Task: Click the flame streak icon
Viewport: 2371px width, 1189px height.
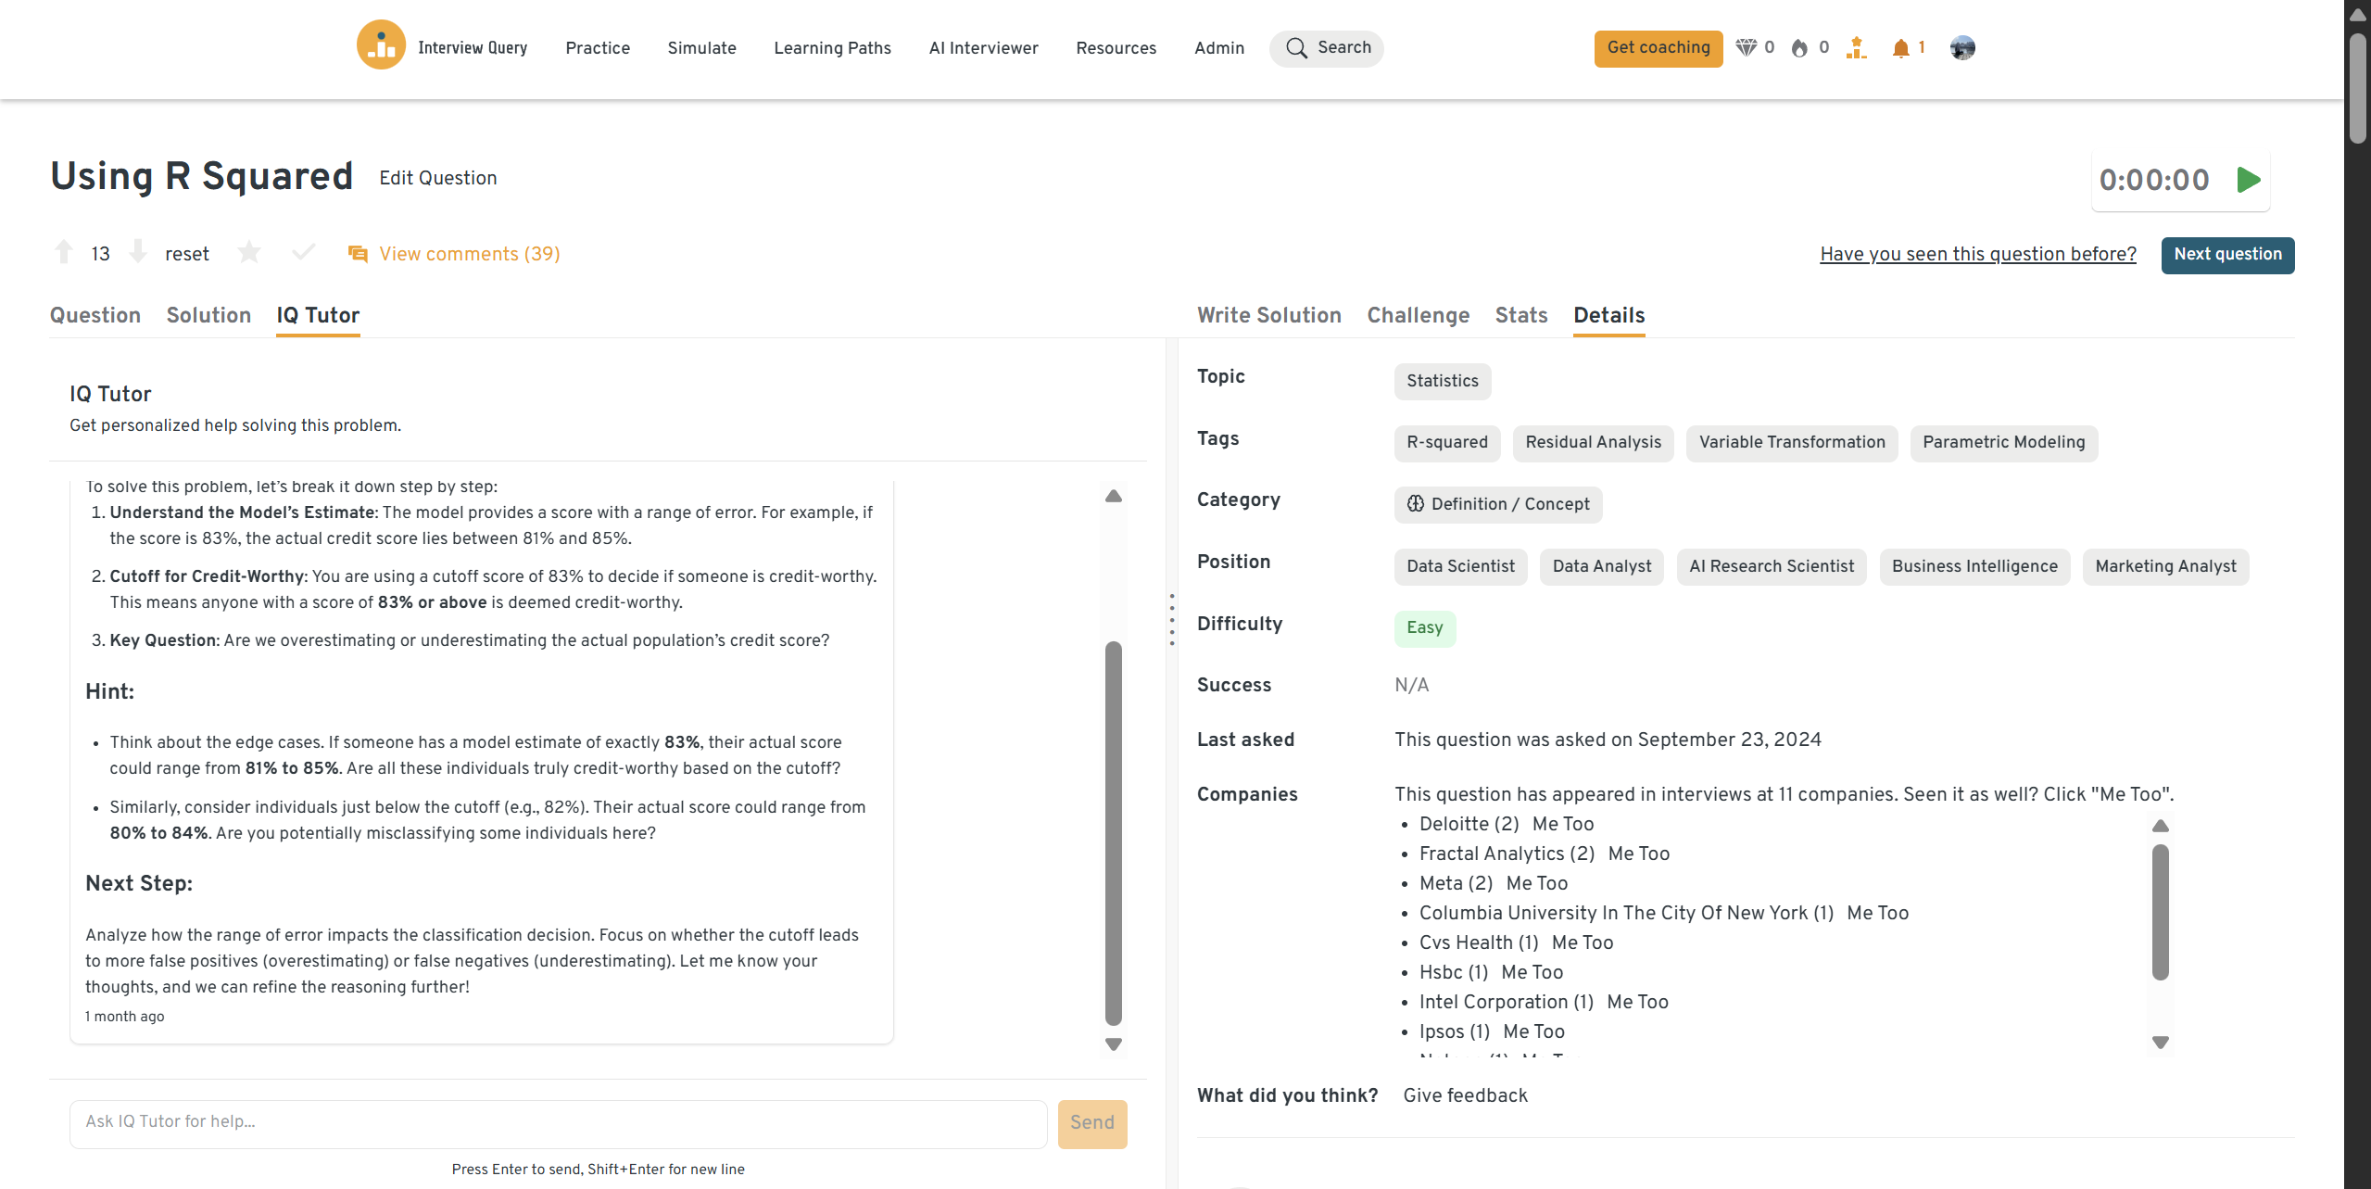Action: [1799, 48]
